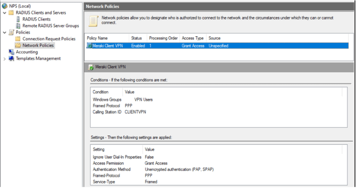
Task: Select the Calling Station ID condition
Action: point(107,112)
